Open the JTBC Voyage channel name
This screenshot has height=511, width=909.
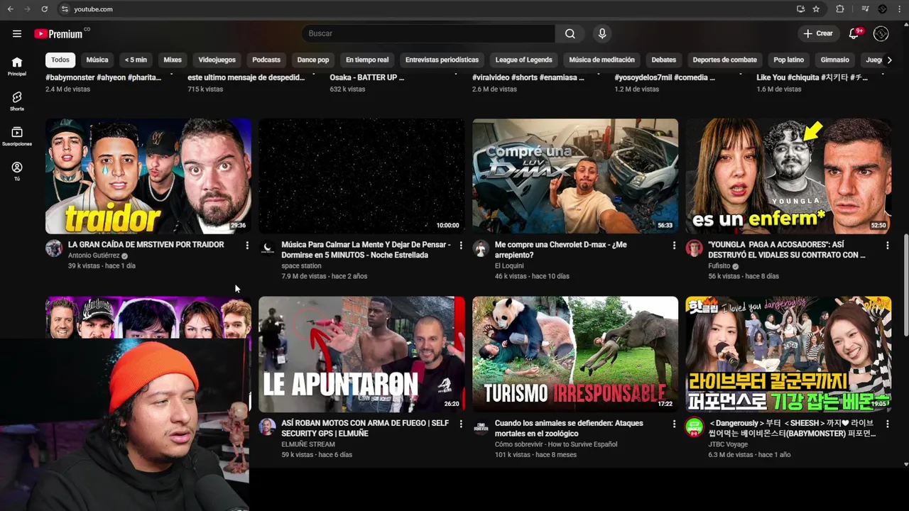coord(728,444)
